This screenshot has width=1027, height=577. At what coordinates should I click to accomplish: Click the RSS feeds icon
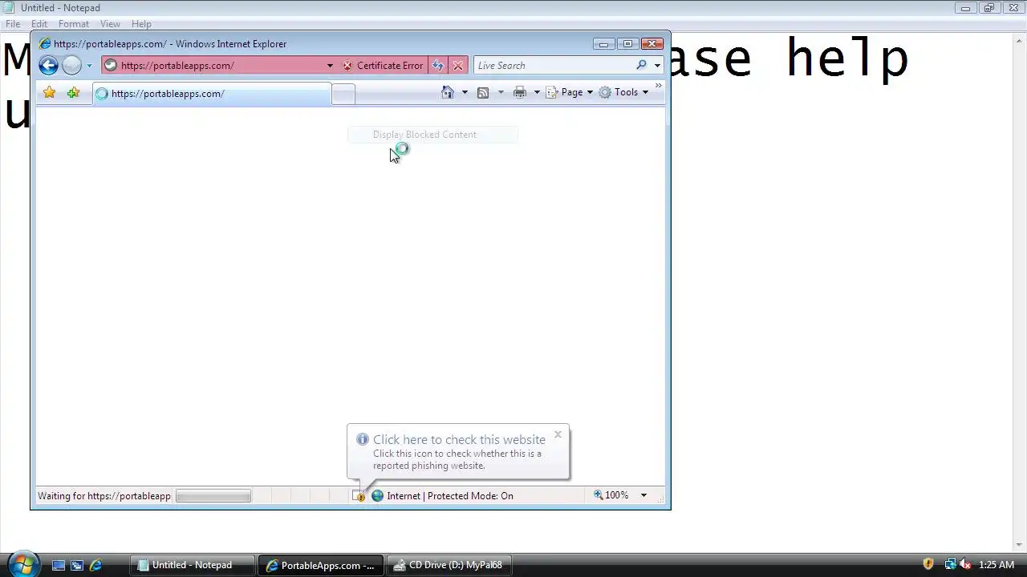[x=483, y=92]
